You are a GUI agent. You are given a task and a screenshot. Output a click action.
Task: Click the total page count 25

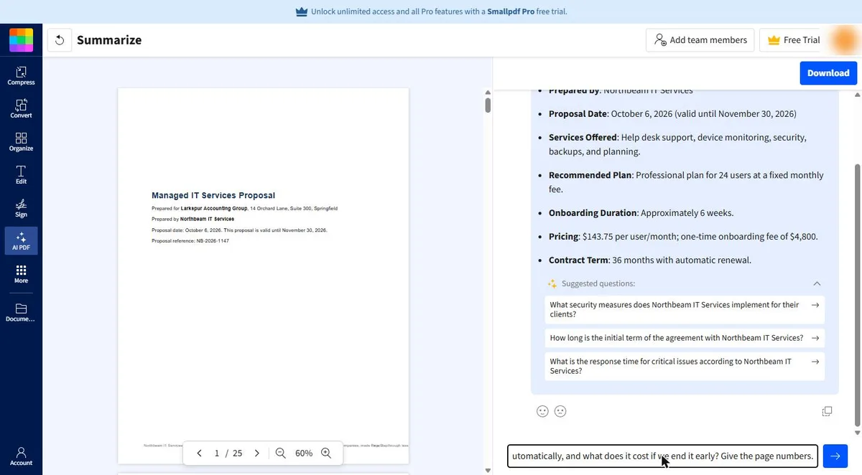237,453
